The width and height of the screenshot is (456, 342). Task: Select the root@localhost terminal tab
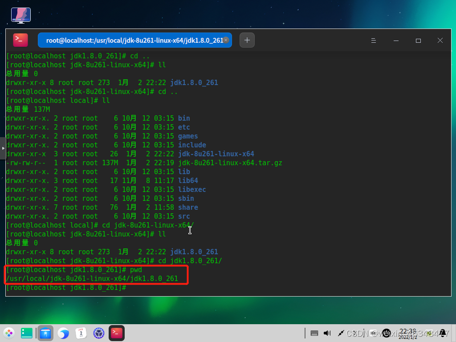tap(134, 40)
